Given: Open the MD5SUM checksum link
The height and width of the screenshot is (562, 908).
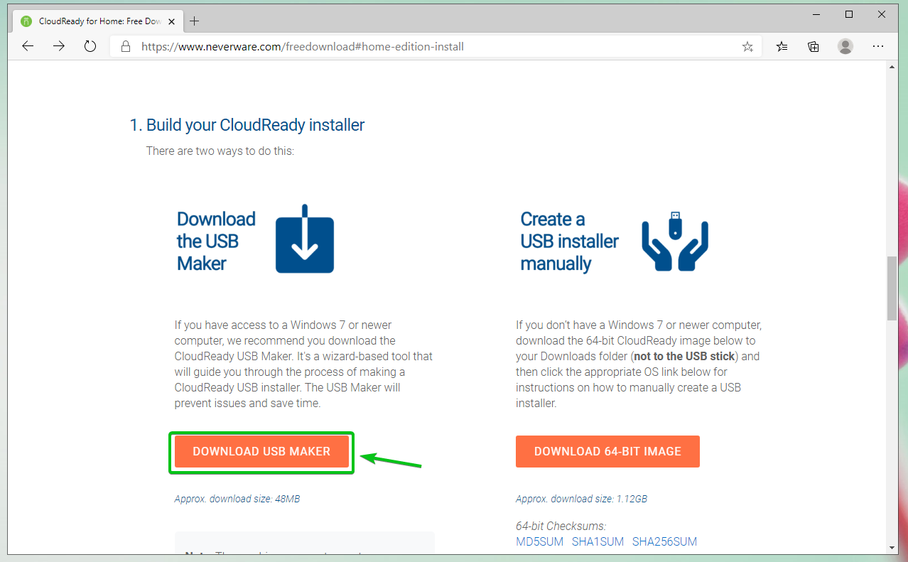Looking at the screenshot, I should (539, 541).
